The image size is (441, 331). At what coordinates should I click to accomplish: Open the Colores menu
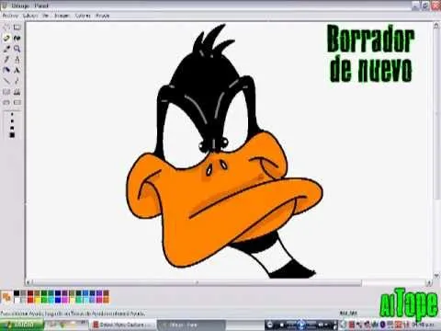(x=83, y=16)
